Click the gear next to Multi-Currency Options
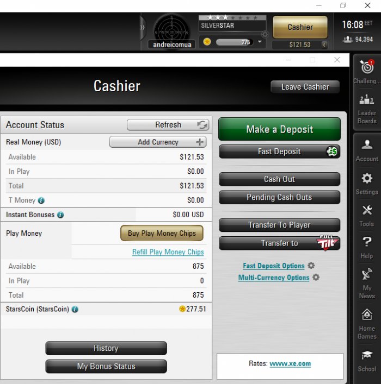The height and width of the screenshot is (384, 381). coord(316,277)
